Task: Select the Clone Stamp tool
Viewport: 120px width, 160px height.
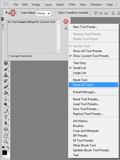Action: 6,75
